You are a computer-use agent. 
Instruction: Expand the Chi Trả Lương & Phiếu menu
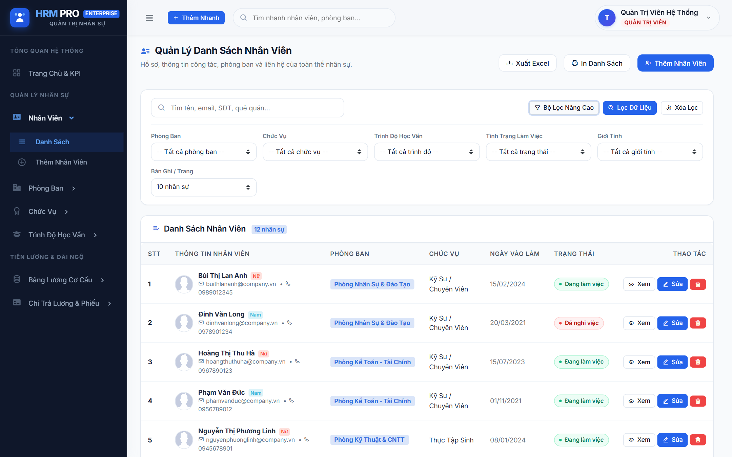[63, 303]
